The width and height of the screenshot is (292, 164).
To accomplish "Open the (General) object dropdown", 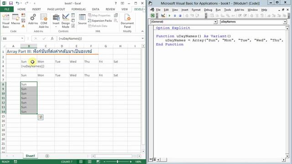I will [x=215, y=22].
